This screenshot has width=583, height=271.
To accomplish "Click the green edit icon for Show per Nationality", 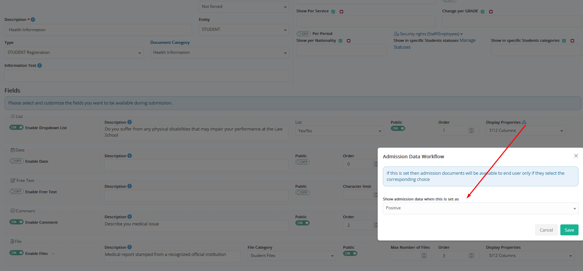I will click(x=341, y=41).
